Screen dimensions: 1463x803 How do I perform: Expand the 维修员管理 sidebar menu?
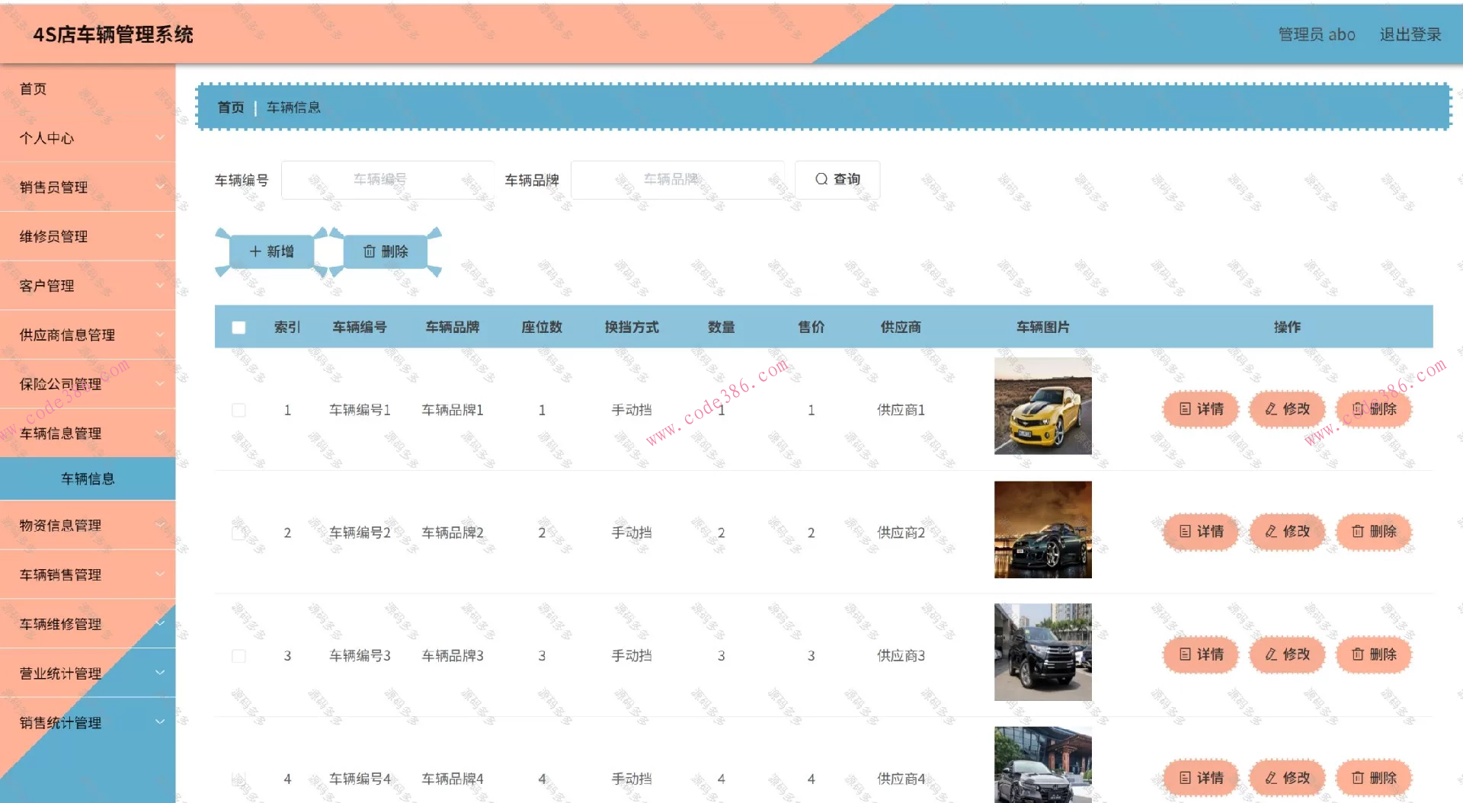point(88,236)
